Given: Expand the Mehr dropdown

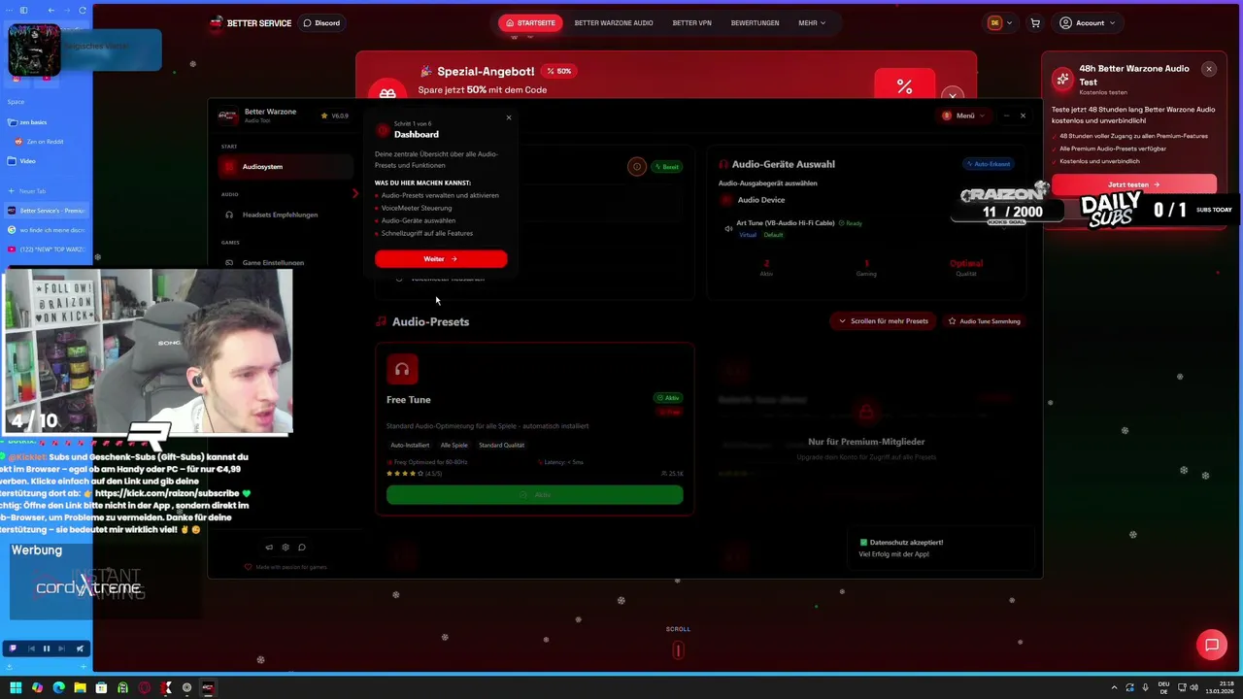Looking at the screenshot, I should 812,22.
